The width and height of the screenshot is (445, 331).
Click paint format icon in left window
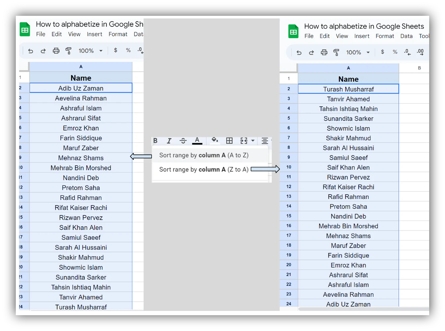tap(69, 51)
